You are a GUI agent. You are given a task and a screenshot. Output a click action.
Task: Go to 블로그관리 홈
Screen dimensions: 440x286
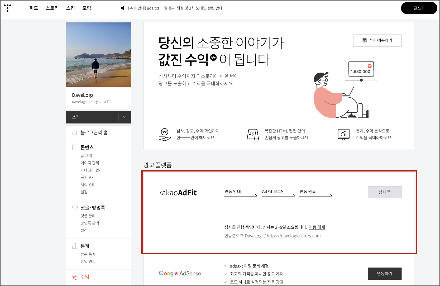coord(94,132)
